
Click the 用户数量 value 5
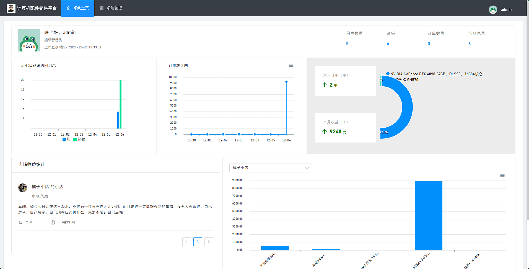pos(347,44)
